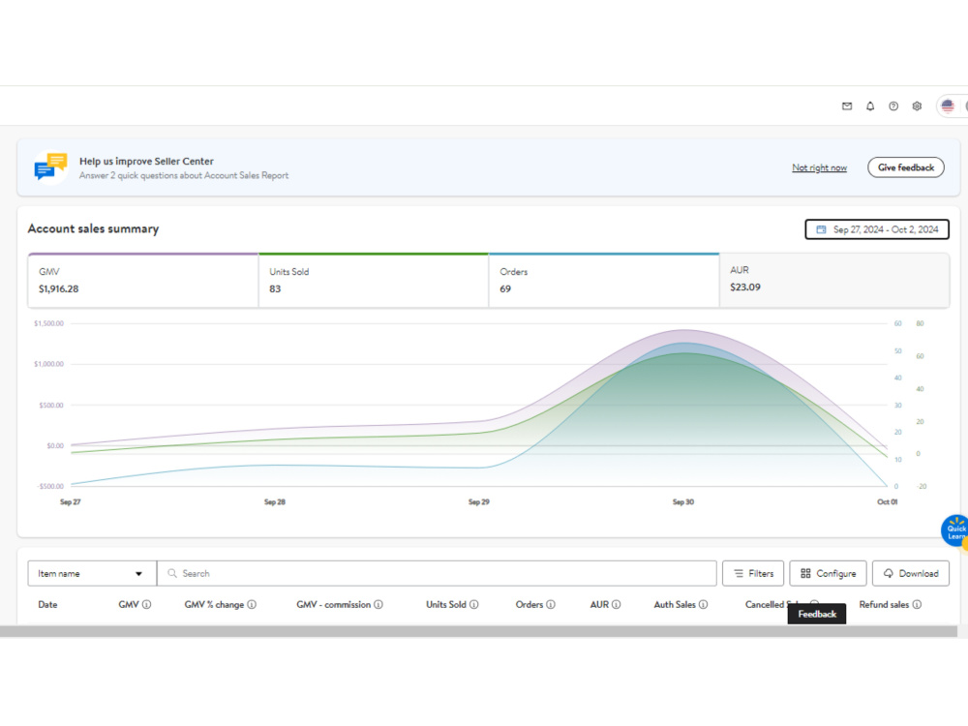Select the Orders metric tab
This screenshot has height=726, width=968.
click(x=604, y=281)
